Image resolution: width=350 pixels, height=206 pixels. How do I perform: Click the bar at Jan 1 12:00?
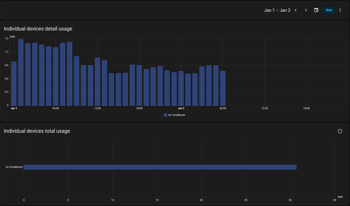coord(98,81)
